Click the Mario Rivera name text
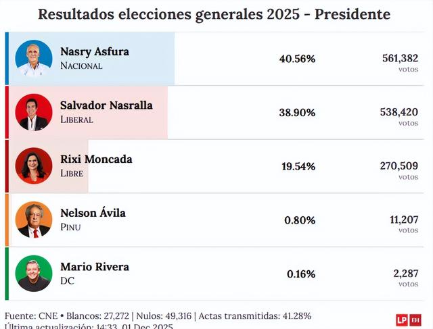 (94, 267)
